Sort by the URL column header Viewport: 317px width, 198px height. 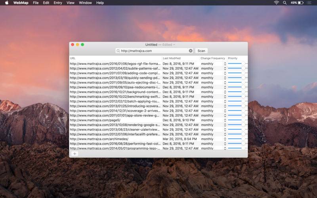pos(115,58)
